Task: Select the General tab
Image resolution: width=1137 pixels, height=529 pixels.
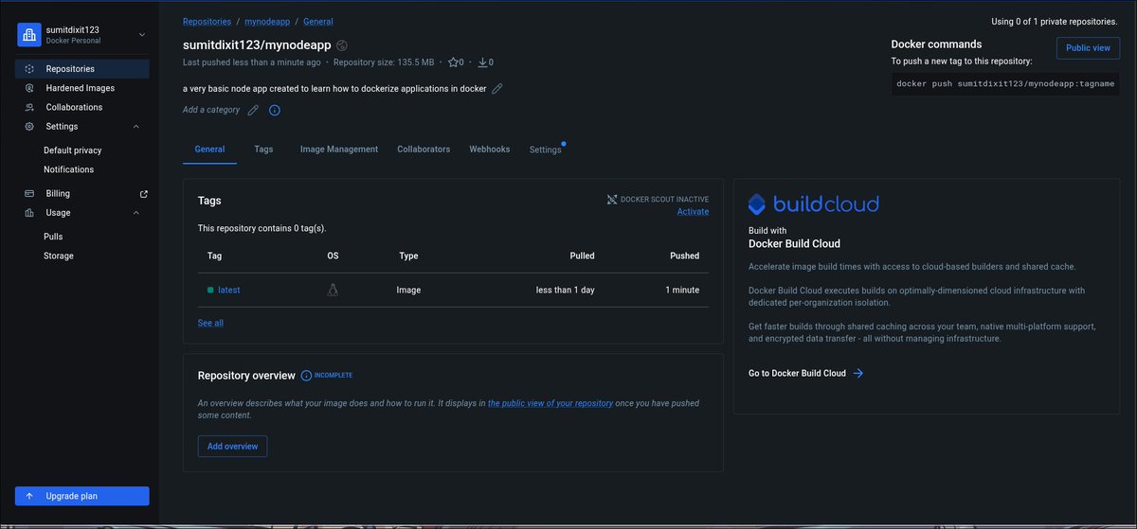Action: coord(209,150)
